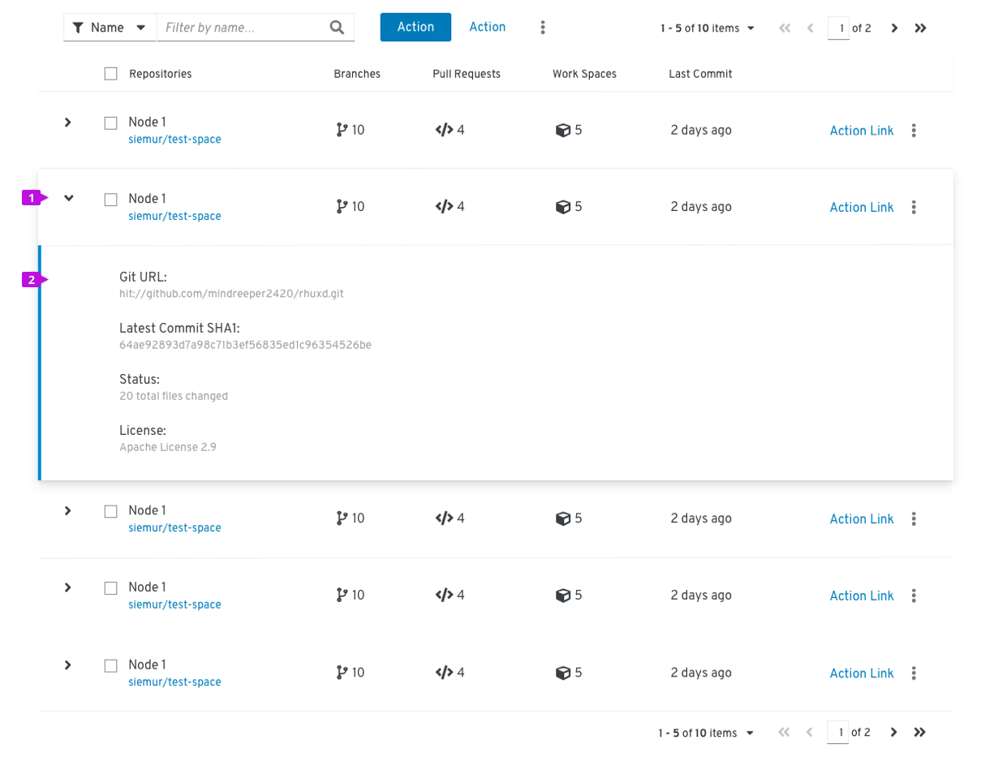This screenshot has height=774, width=981.
Task: Click the branches icon in the last row
Action: [342, 673]
